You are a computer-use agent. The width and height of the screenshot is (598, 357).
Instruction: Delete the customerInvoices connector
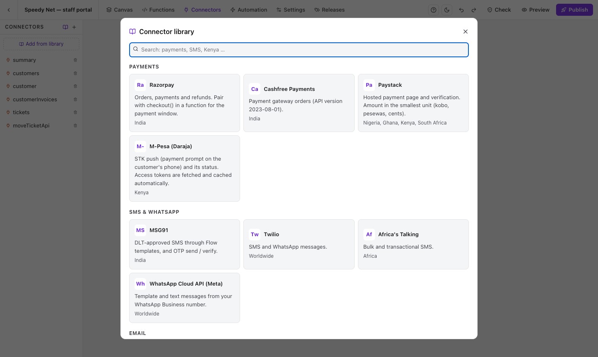(x=75, y=100)
